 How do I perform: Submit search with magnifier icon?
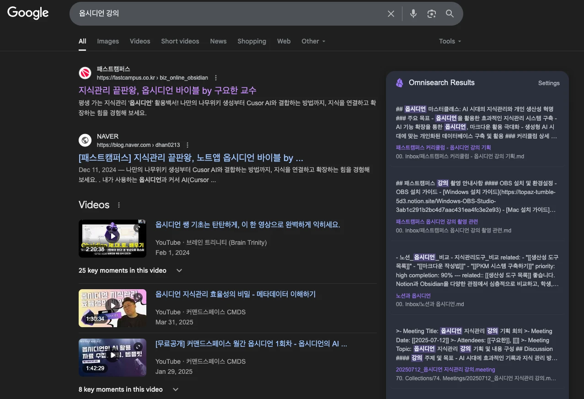(450, 14)
